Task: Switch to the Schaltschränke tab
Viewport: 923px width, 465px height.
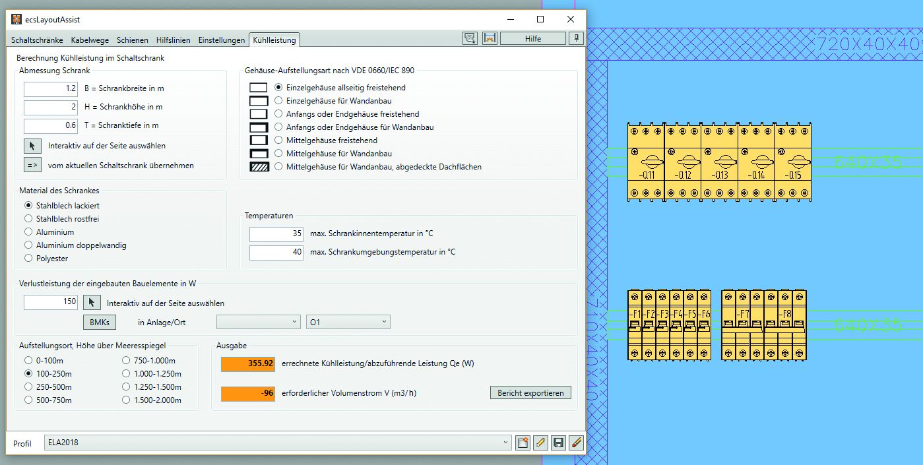Action: (x=38, y=40)
